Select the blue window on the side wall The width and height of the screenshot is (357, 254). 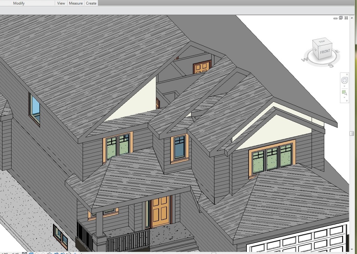coord(35,109)
